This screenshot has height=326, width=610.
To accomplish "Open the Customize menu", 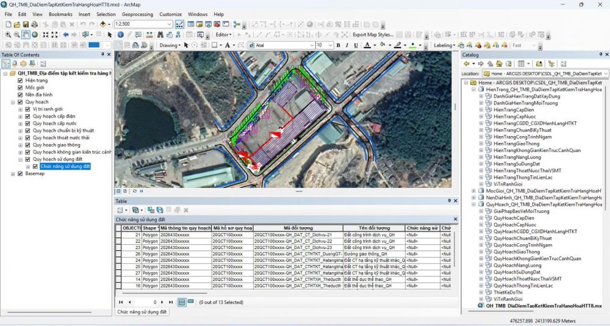I will [170, 14].
